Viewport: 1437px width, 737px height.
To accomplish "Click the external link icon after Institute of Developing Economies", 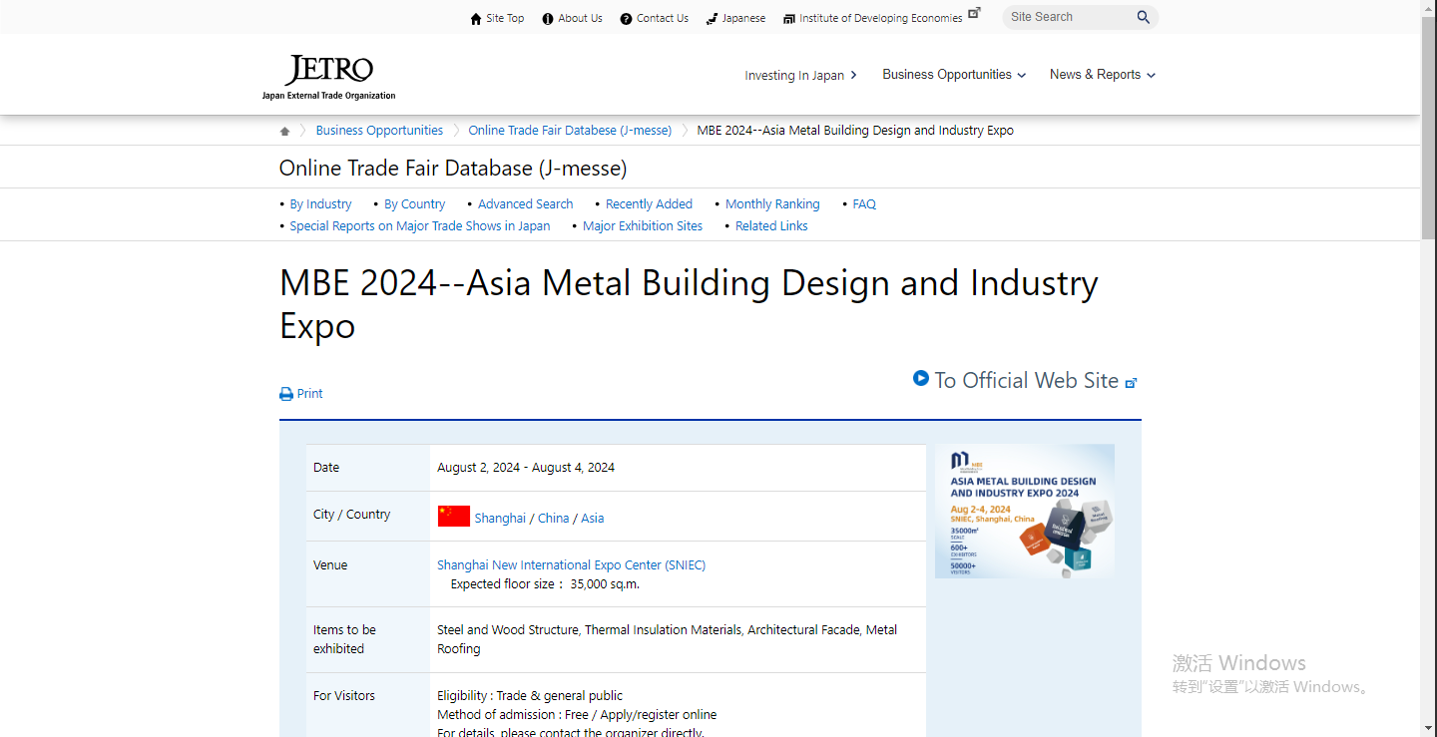I will pyautogui.click(x=974, y=13).
